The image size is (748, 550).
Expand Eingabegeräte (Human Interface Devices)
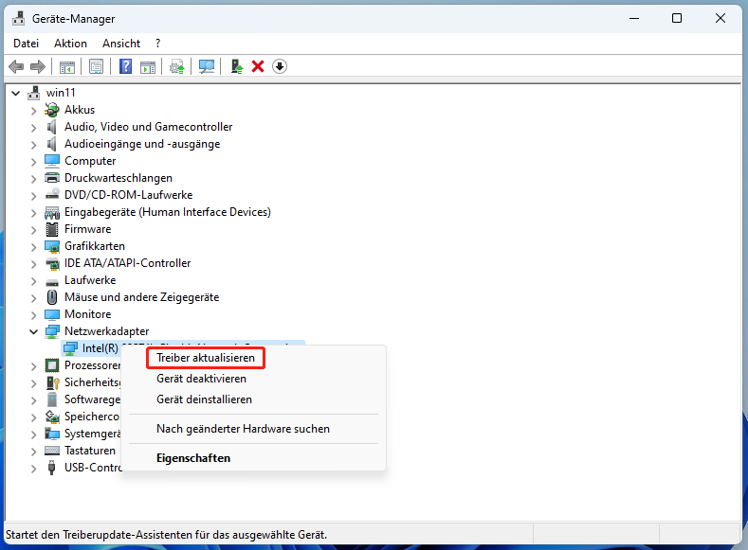(33, 213)
